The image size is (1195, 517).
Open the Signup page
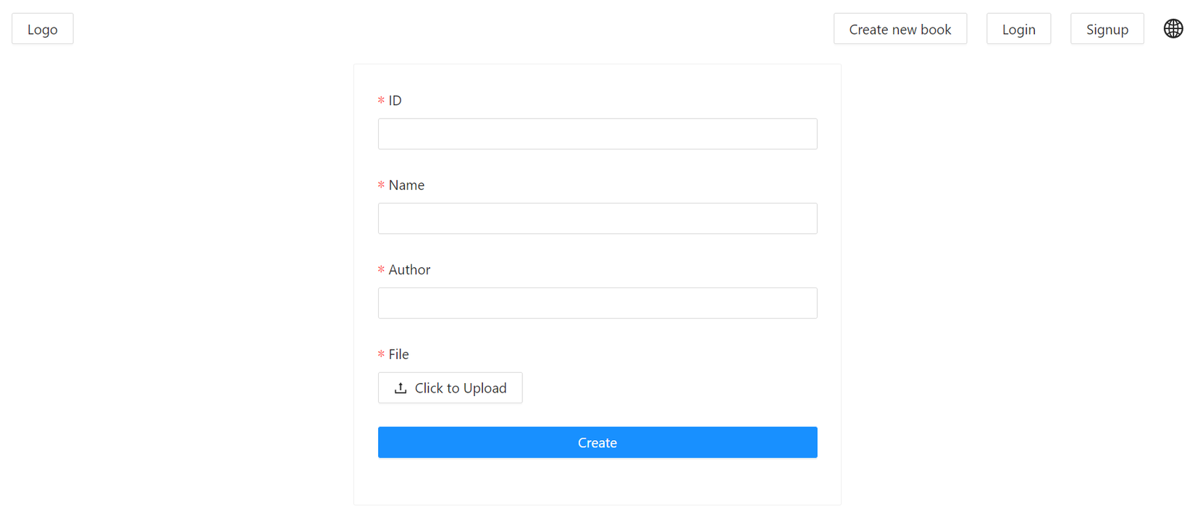click(1107, 29)
